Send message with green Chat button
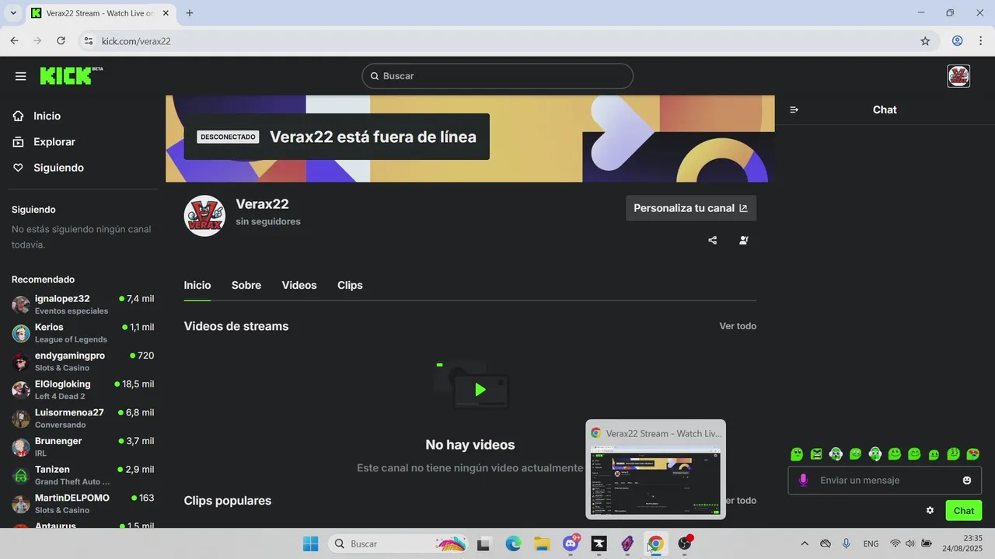 (x=964, y=510)
